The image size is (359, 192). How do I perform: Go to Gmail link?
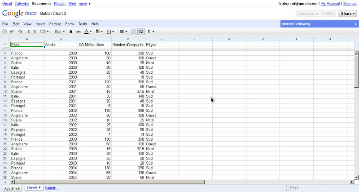pos(7,4)
